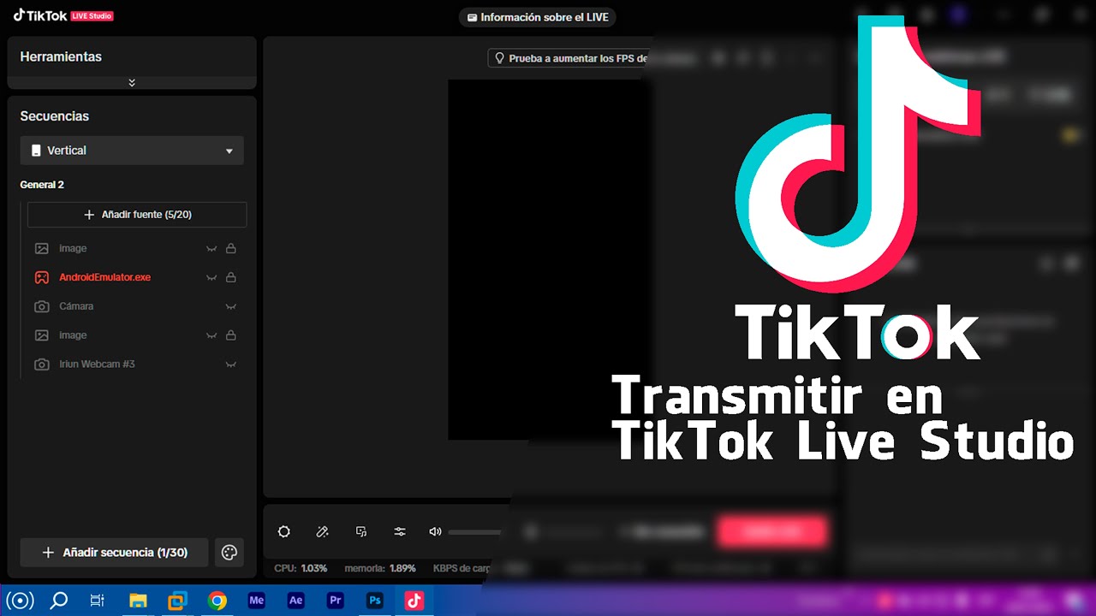
Task: Click the Cámara source camera icon
Action: pos(41,306)
